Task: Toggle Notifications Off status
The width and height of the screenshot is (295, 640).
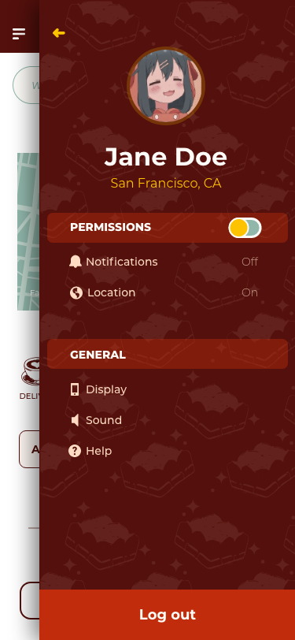Action: pyautogui.click(x=250, y=262)
